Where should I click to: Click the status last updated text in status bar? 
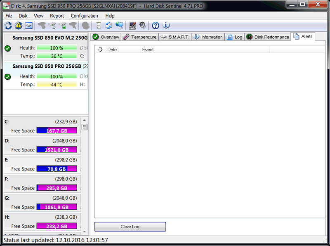click(56, 240)
